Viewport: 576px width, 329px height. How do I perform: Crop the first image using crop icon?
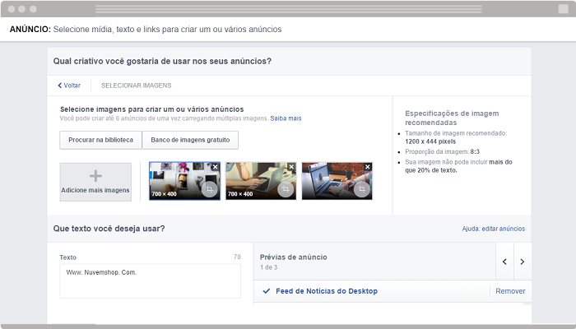pos(210,189)
